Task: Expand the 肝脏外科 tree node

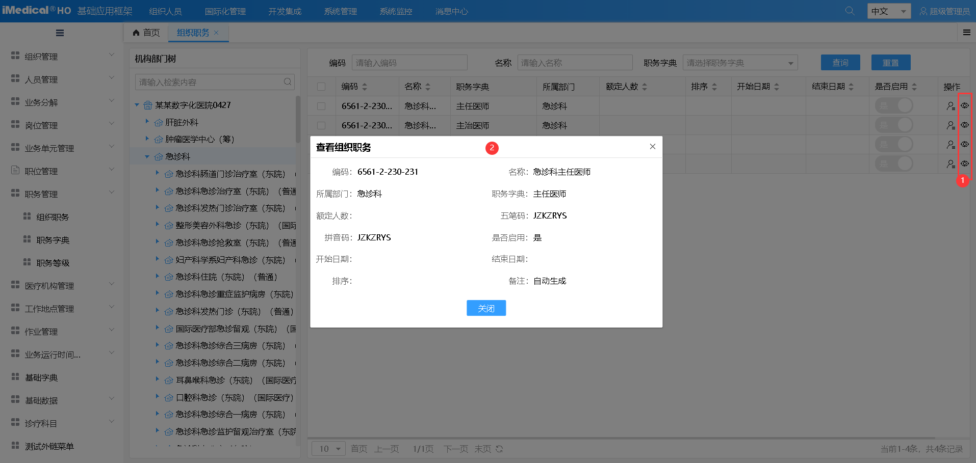Action: pos(147,122)
